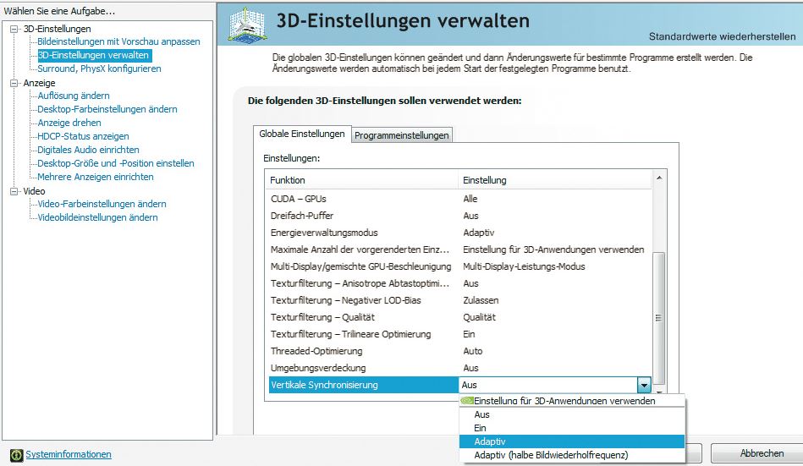The width and height of the screenshot is (803, 466).
Task: Open the Systeminformationen link
Action: coord(68,454)
